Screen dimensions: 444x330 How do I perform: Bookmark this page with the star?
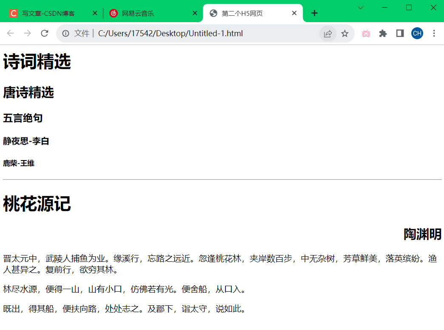(345, 34)
